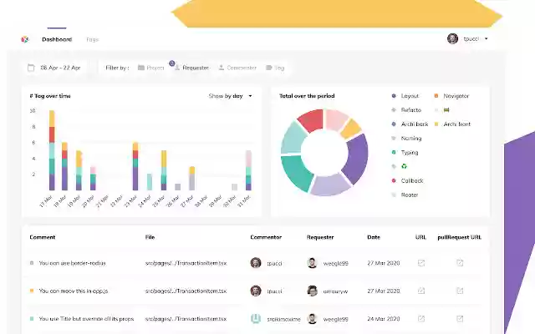
Task: Click the Commenter person filter icon
Action: 221,68
